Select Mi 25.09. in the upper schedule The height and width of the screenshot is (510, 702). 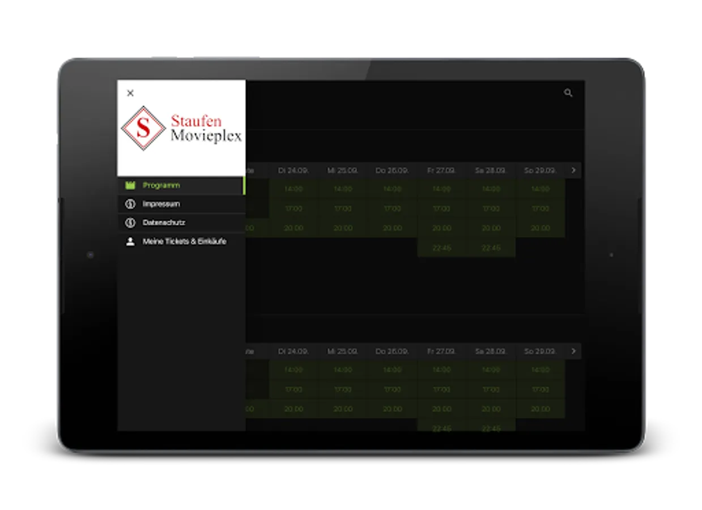coord(343,170)
